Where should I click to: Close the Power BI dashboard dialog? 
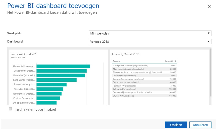pos(209,6)
